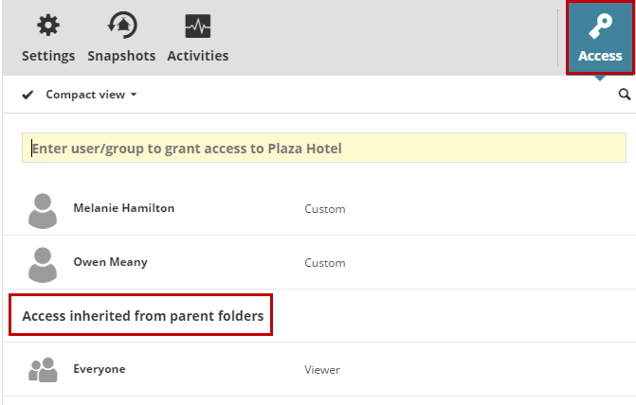The image size is (636, 405).
Task: Click the Everyone group name
Action: coord(100,369)
